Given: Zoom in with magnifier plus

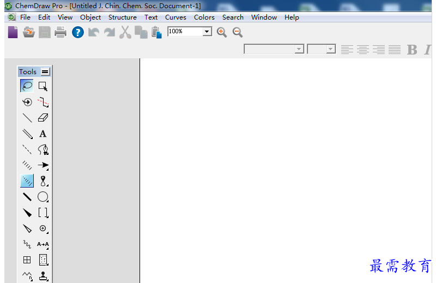Looking at the screenshot, I should click(x=222, y=32).
